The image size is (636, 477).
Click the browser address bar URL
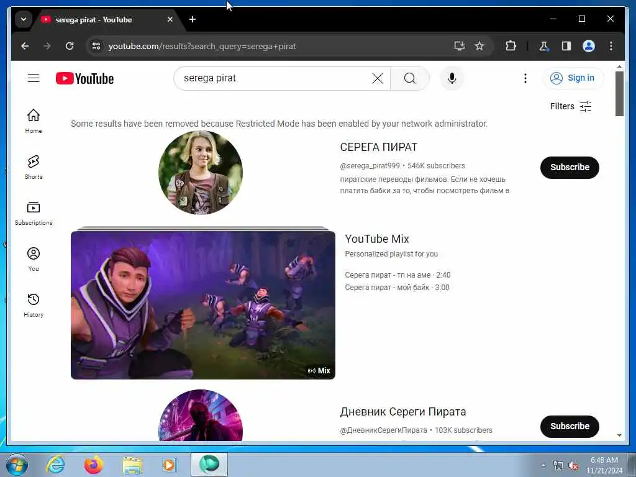click(x=202, y=46)
